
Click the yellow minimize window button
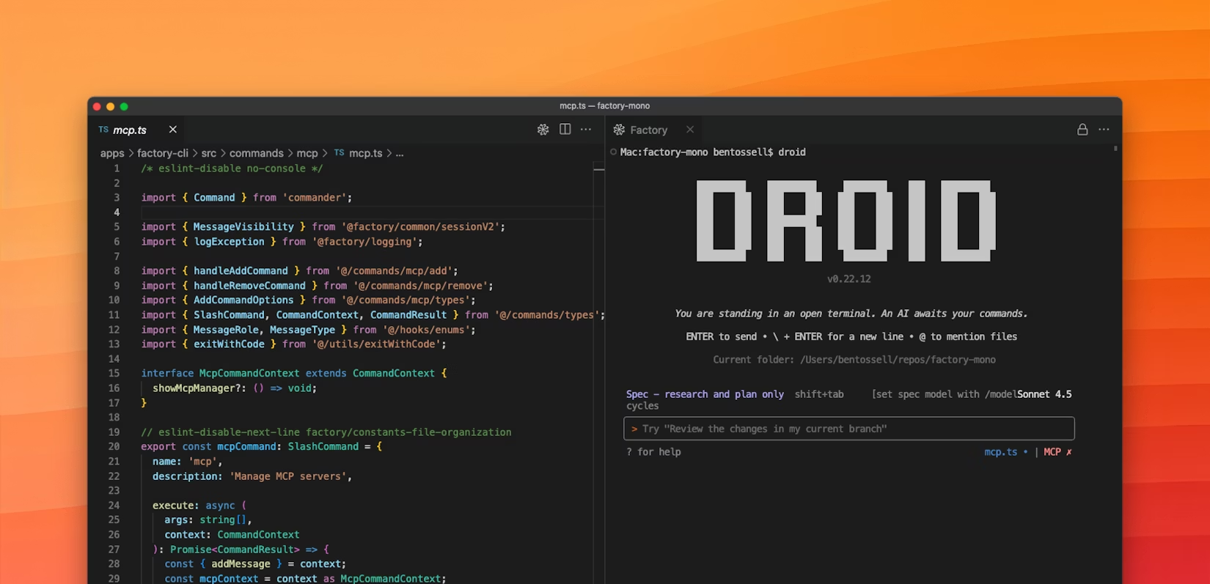[x=110, y=106]
